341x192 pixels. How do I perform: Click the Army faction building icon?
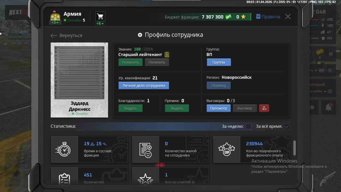[x=55, y=16]
